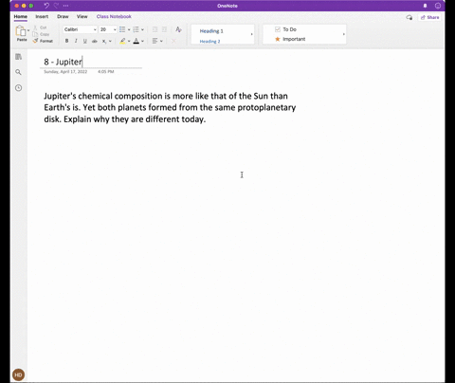
Task: Open the notebooks navigation sidebar icon
Action: point(18,57)
